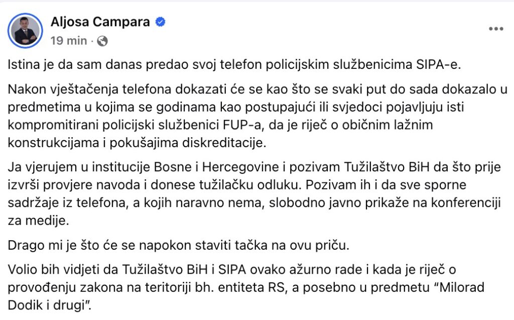Open the post's 19 min timestamp

point(69,41)
